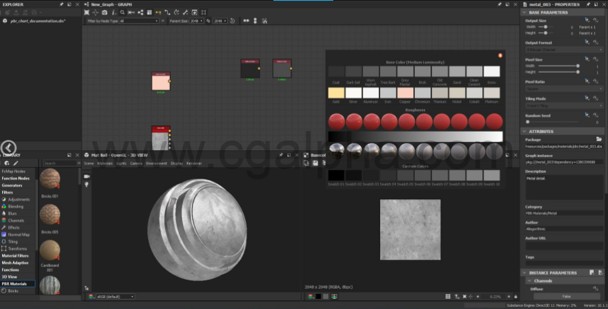
Task: Open Scene menu in 3D view
Action: pyautogui.click(x=89, y=163)
